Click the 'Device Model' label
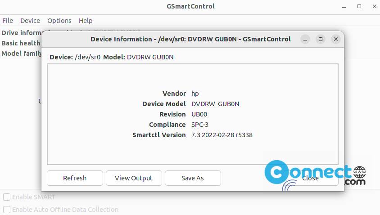Screen dimensions: 380x215 164,104
